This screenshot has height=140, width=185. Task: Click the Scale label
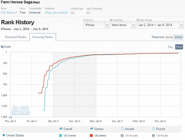(x=7, y=47)
